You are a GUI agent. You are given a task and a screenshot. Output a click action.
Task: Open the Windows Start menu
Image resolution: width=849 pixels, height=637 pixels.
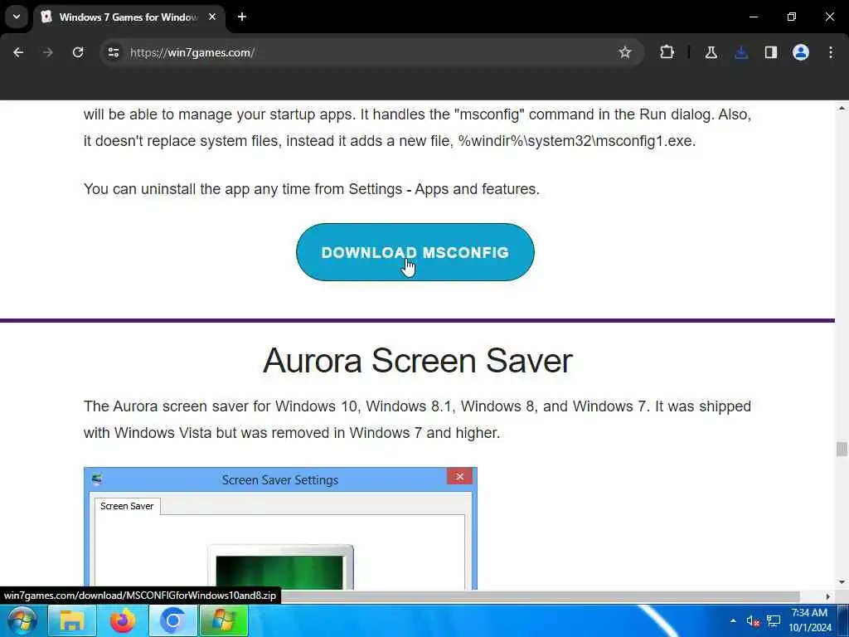coord(22,620)
